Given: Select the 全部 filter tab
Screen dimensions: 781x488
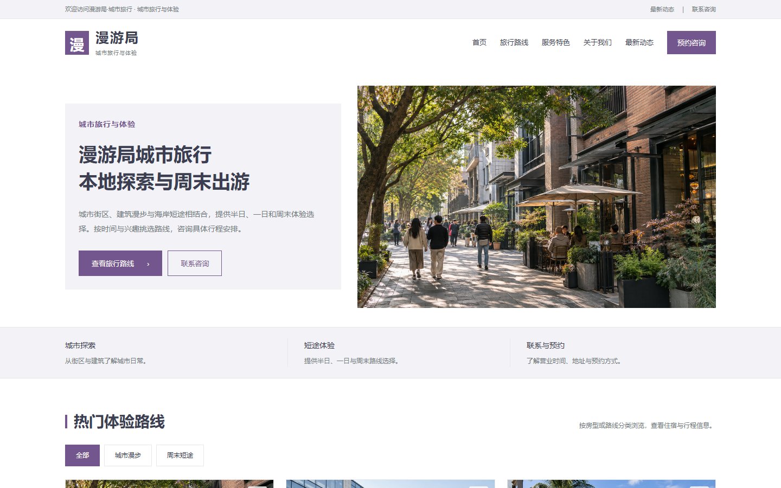Looking at the screenshot, I should point(82,455).
